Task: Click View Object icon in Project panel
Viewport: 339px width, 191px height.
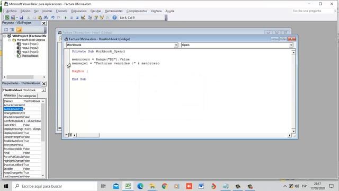Action: click(12, 30)
